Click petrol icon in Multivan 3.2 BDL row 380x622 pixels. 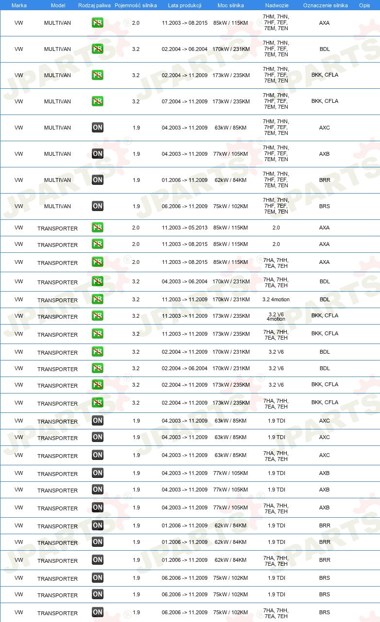[98, 49]
